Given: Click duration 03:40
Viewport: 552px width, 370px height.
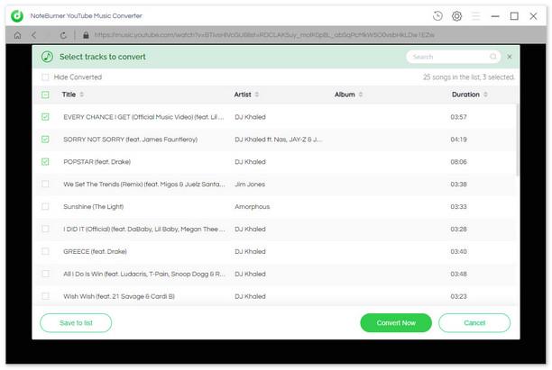Looking at the screenshot, I should (x=459, y=251).
